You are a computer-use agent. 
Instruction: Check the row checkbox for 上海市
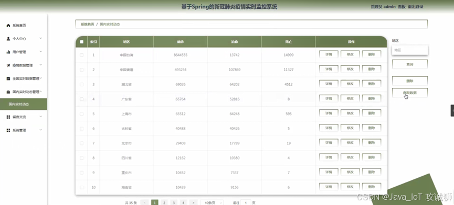[x=82, y=114]
